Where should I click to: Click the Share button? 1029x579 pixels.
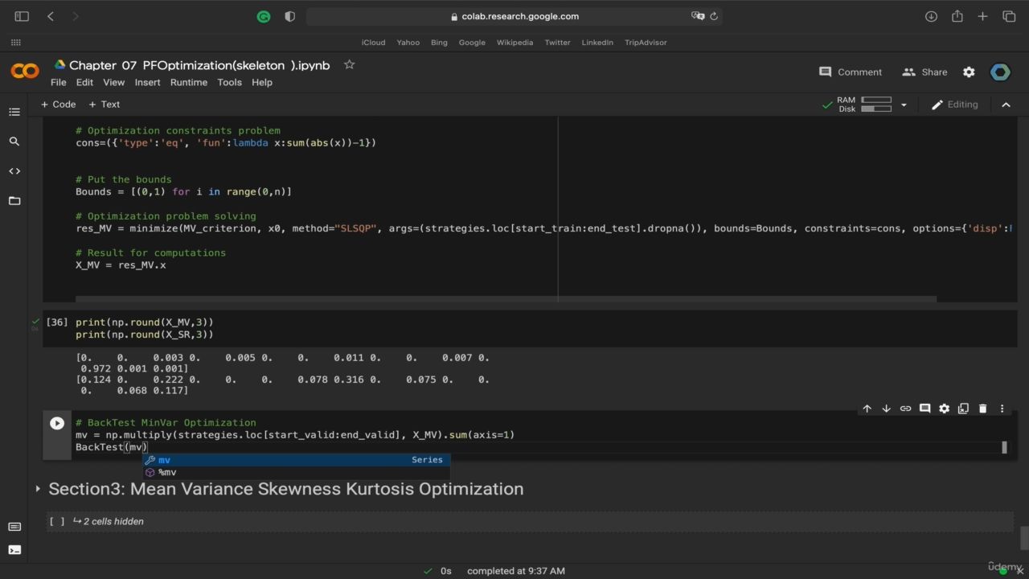point(924,72)
